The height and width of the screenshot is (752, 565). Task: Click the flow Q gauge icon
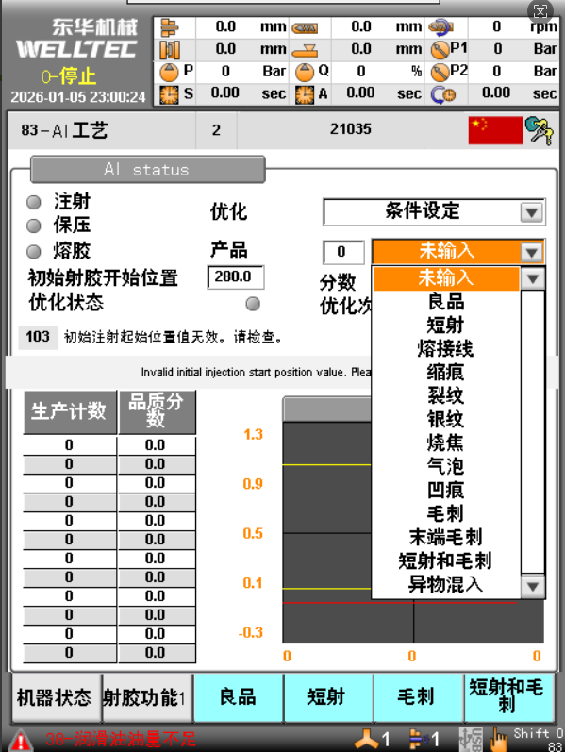point(305,73)
